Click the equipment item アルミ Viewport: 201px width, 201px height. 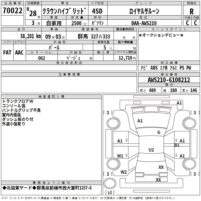(x=173, y=68)
